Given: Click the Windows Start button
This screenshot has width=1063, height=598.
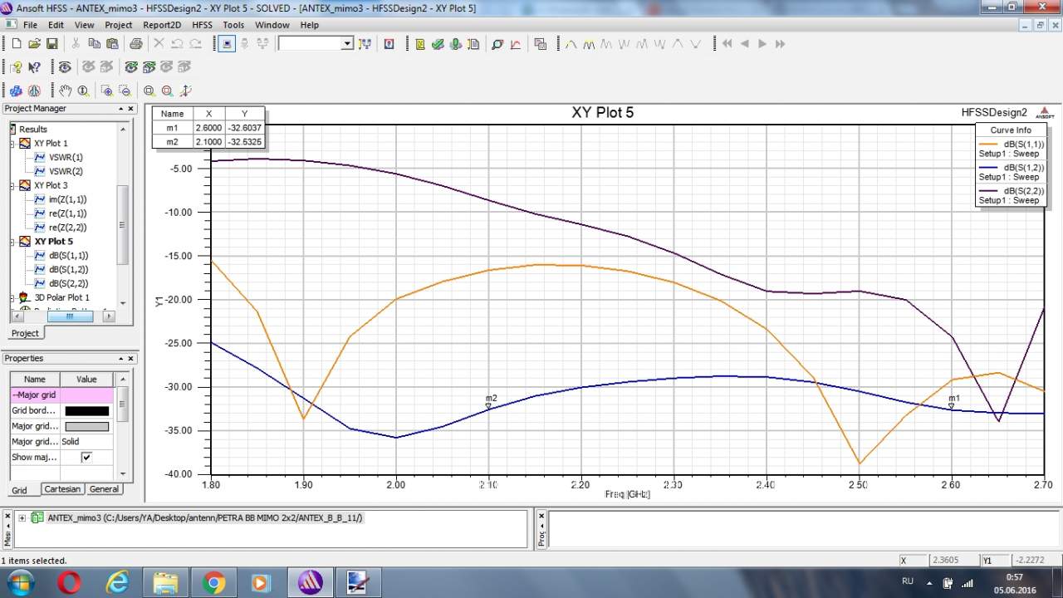Looking at the screenshot, I should tap(20, 582).
